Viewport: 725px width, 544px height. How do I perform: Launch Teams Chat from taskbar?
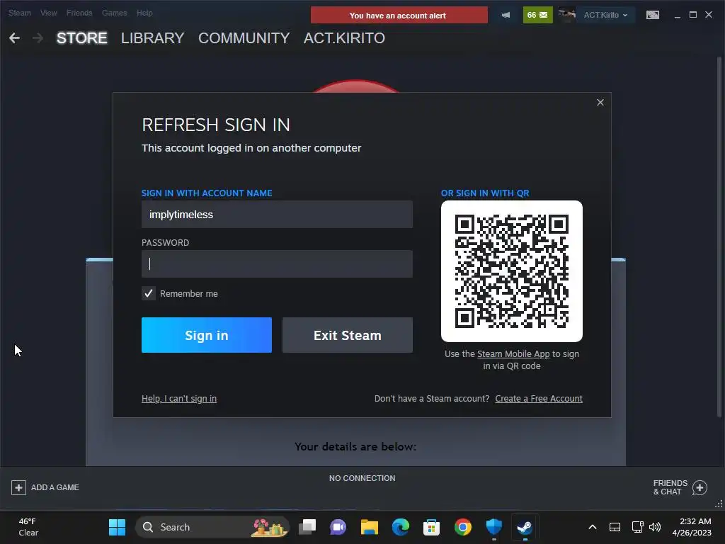tap(338, 527)
